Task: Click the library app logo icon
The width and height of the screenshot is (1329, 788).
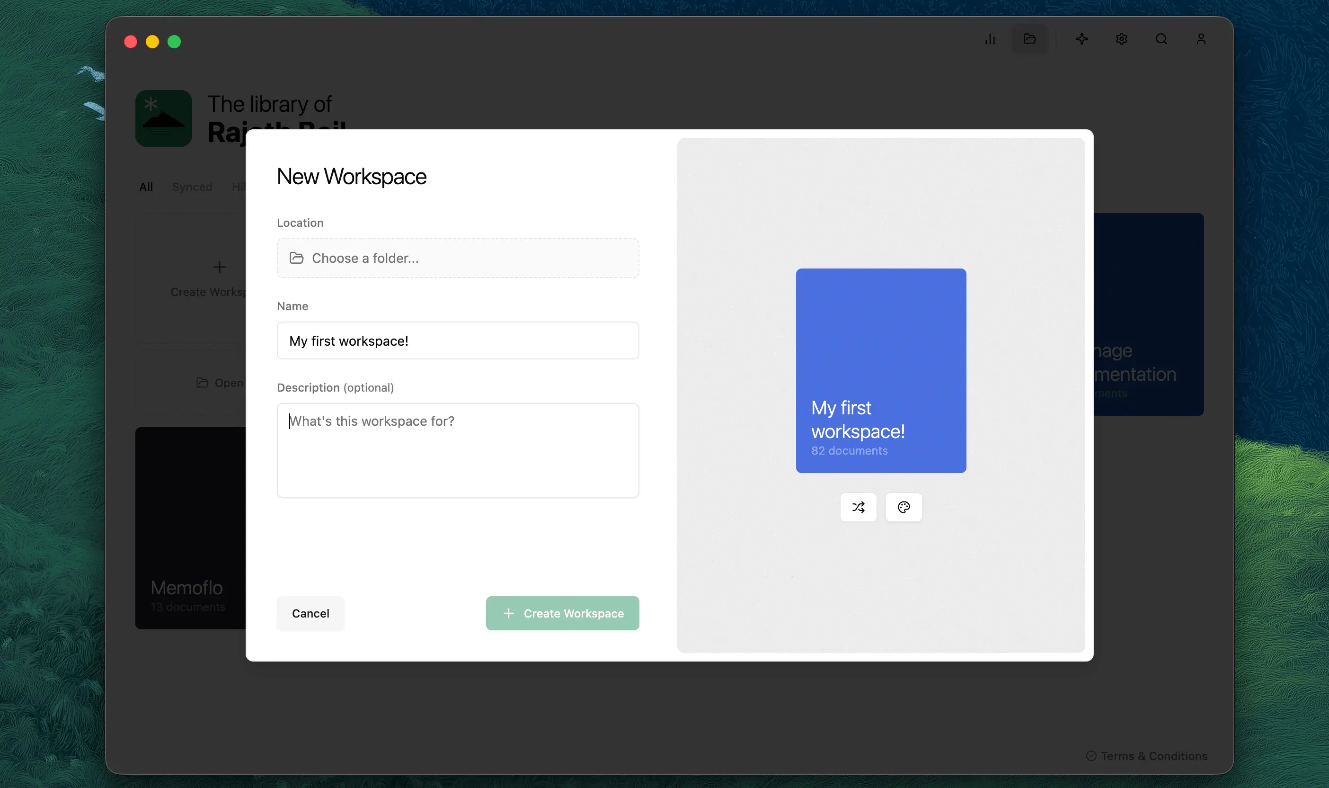Action: 164,118
